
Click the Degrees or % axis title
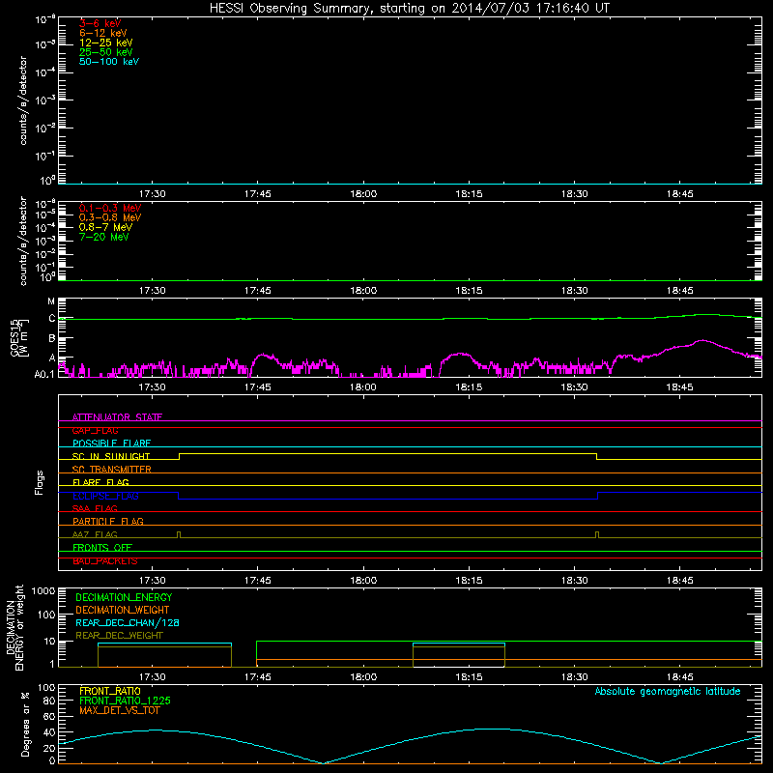coord(25,724)
